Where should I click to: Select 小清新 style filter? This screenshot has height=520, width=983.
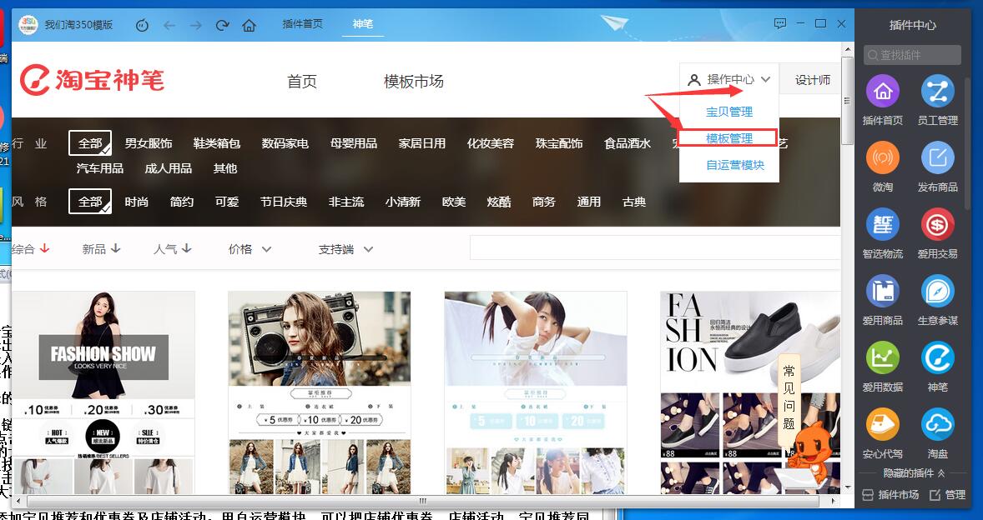[x=403, y=202]
